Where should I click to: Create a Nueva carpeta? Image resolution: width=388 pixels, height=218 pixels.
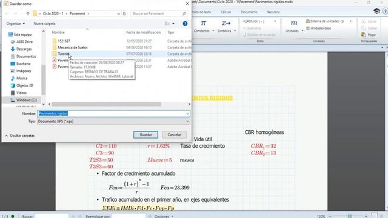tap(44, 24)
